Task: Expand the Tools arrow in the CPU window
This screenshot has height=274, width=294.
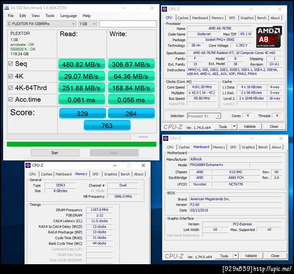Action: [234, 127]
